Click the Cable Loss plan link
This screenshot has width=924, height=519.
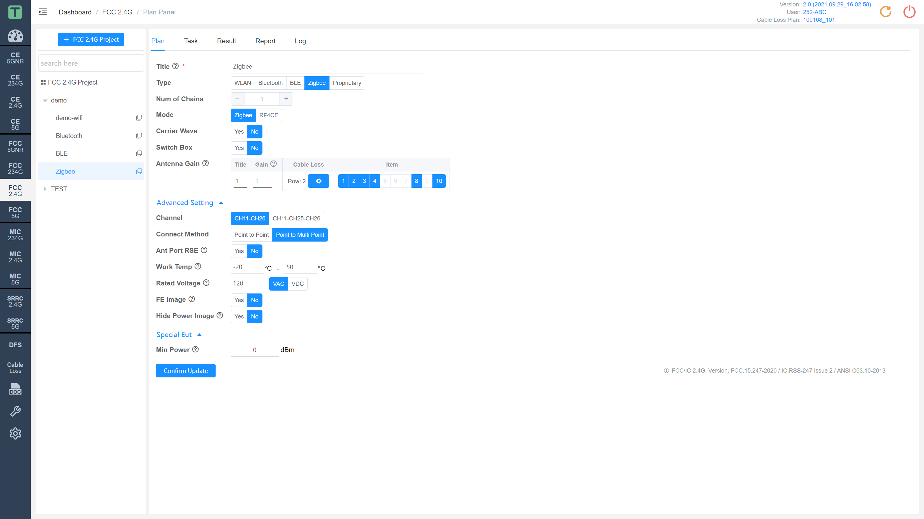pos(818,19)
